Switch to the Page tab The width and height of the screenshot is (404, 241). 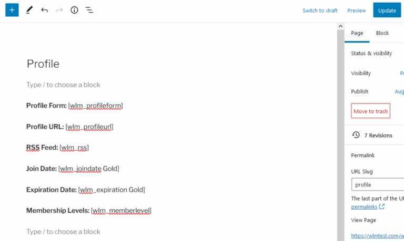[x=357, y=33]
